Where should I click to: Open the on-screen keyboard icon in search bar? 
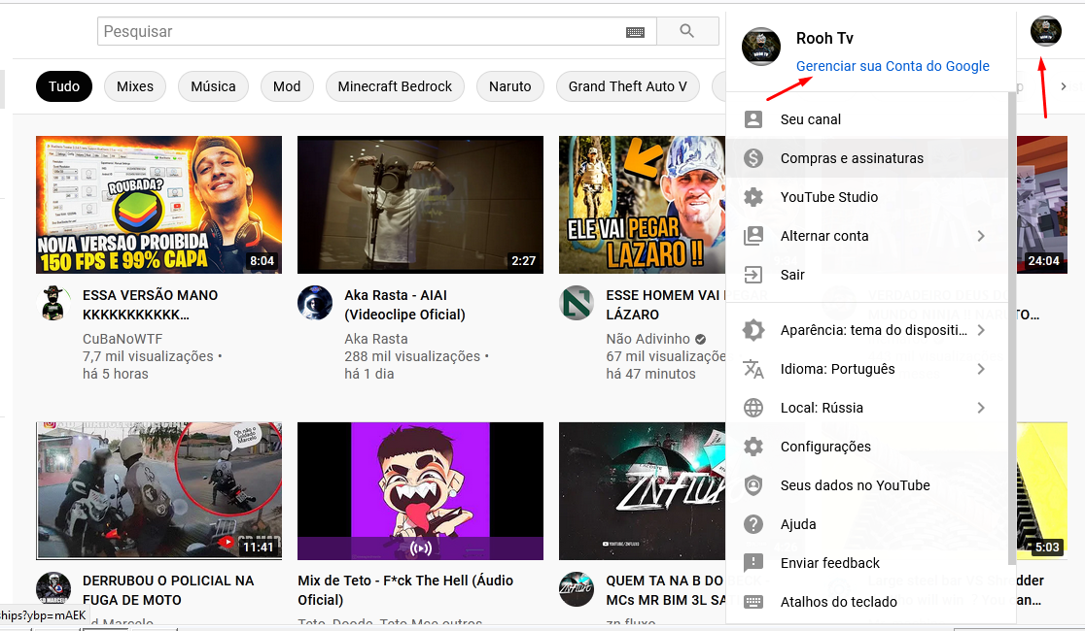[x=635, y=32]
